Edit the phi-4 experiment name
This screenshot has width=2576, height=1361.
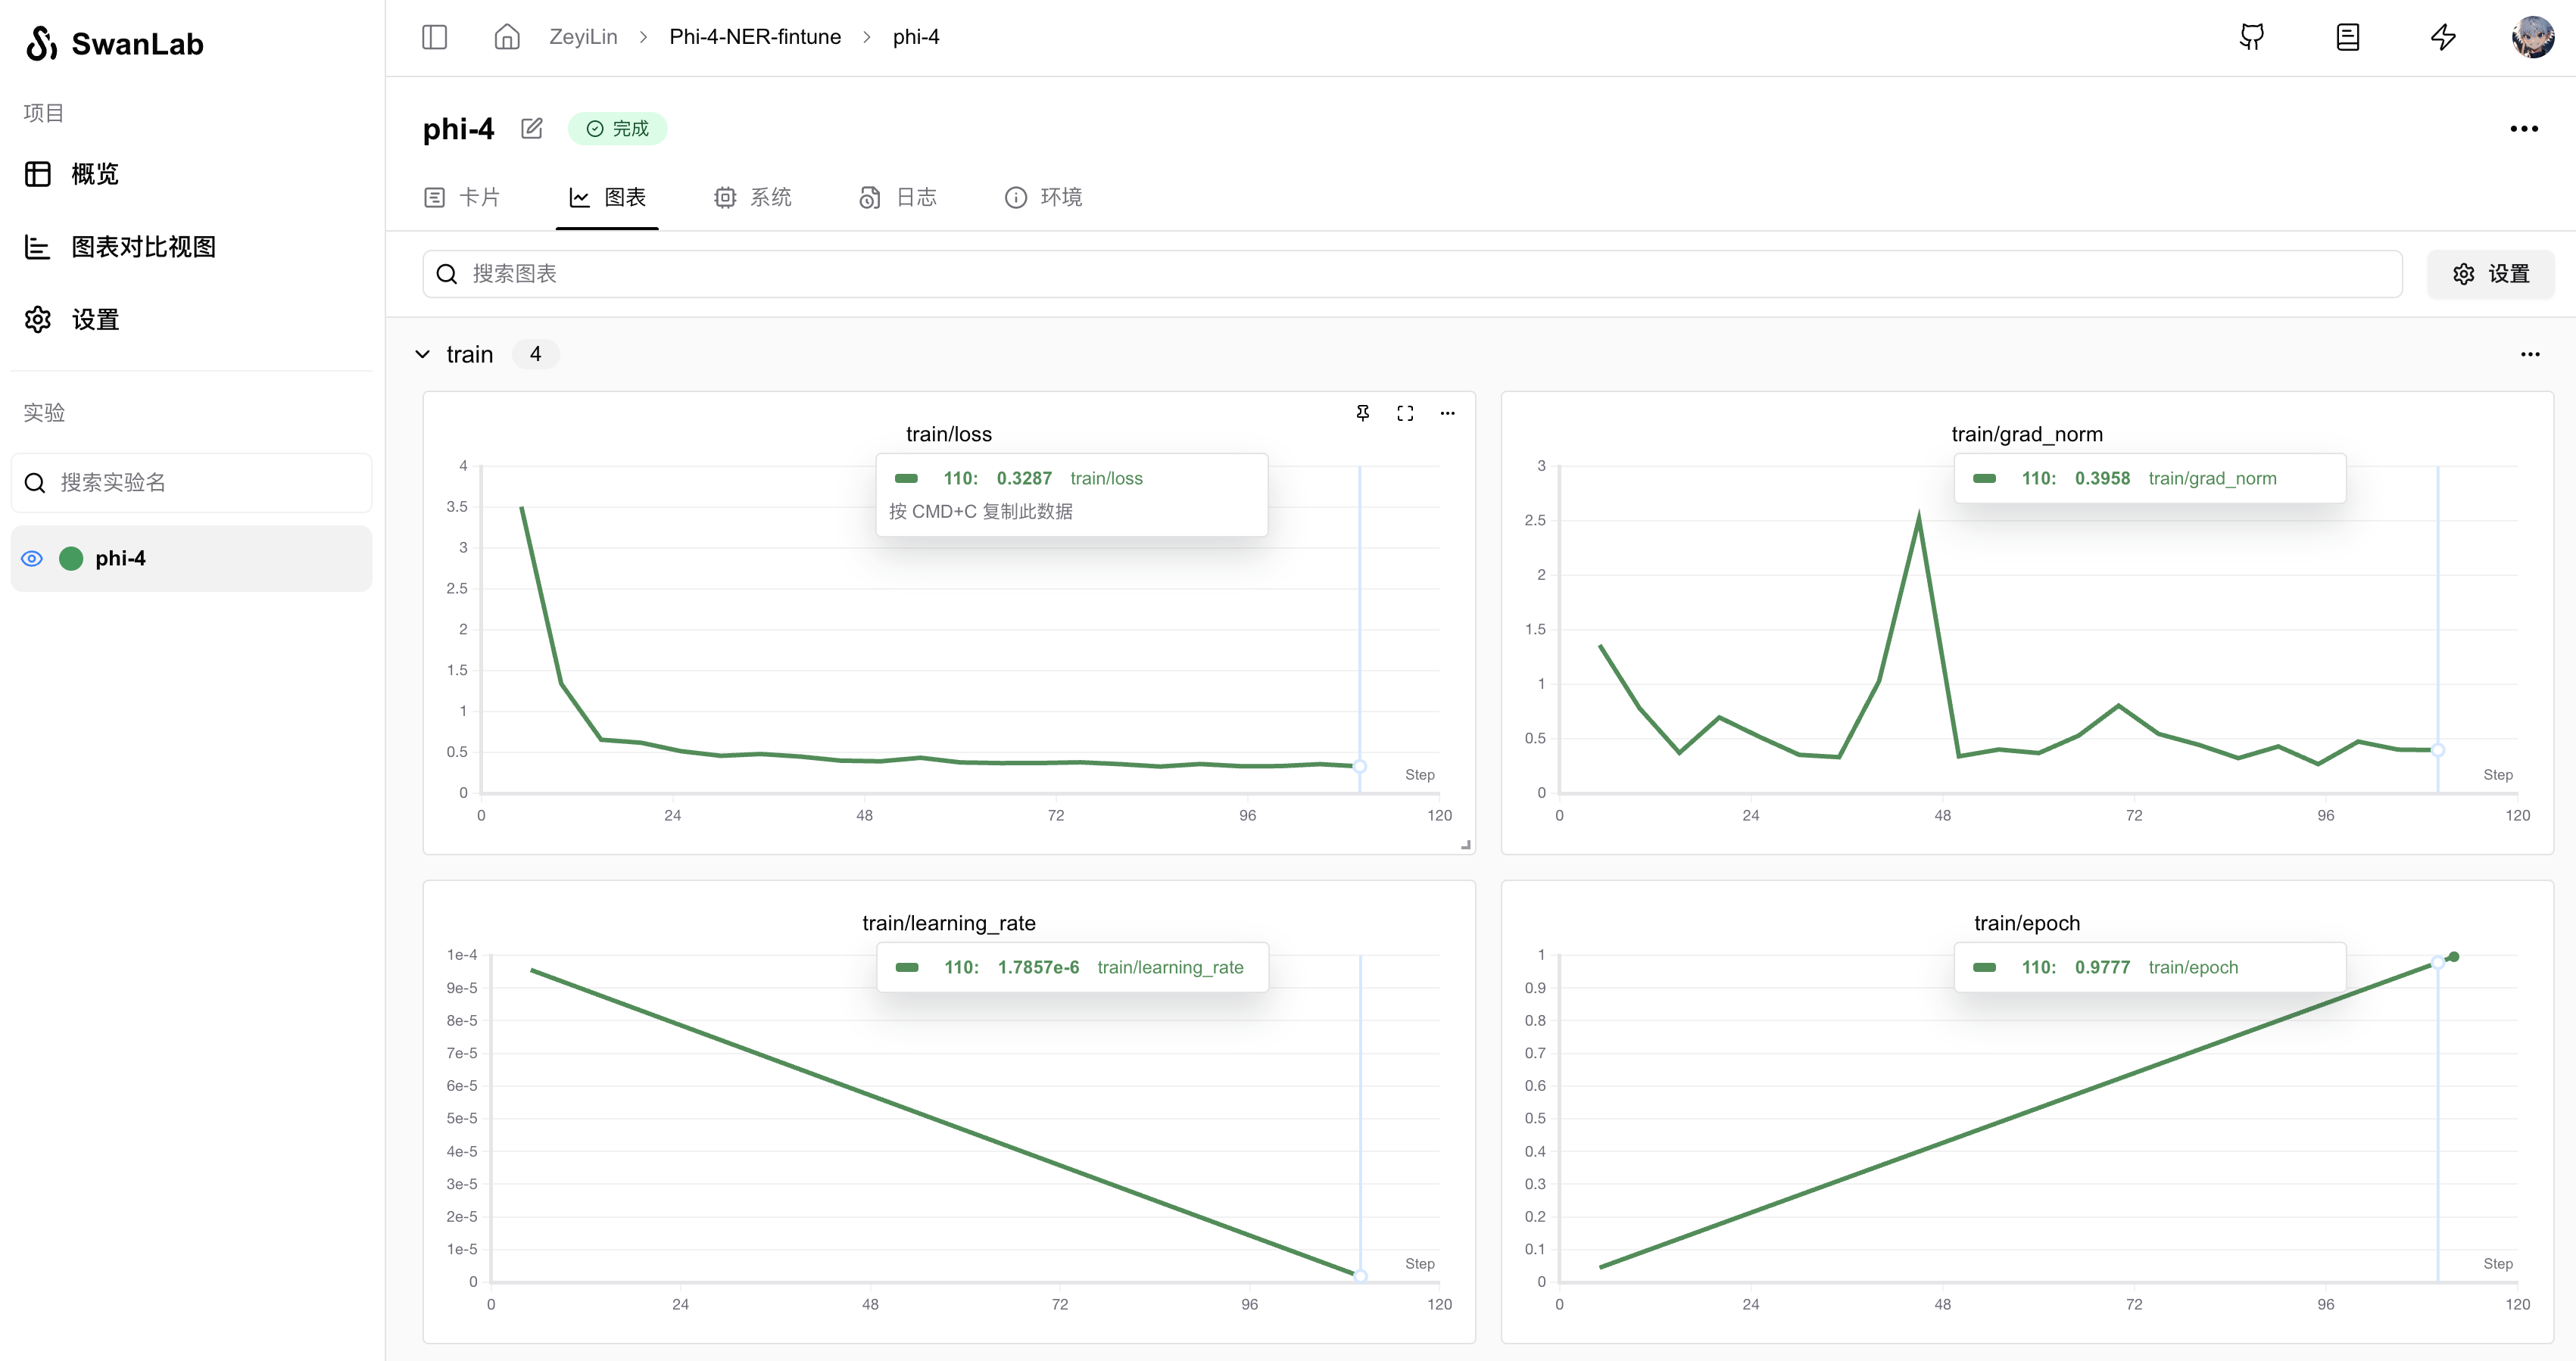coord(532,128)
